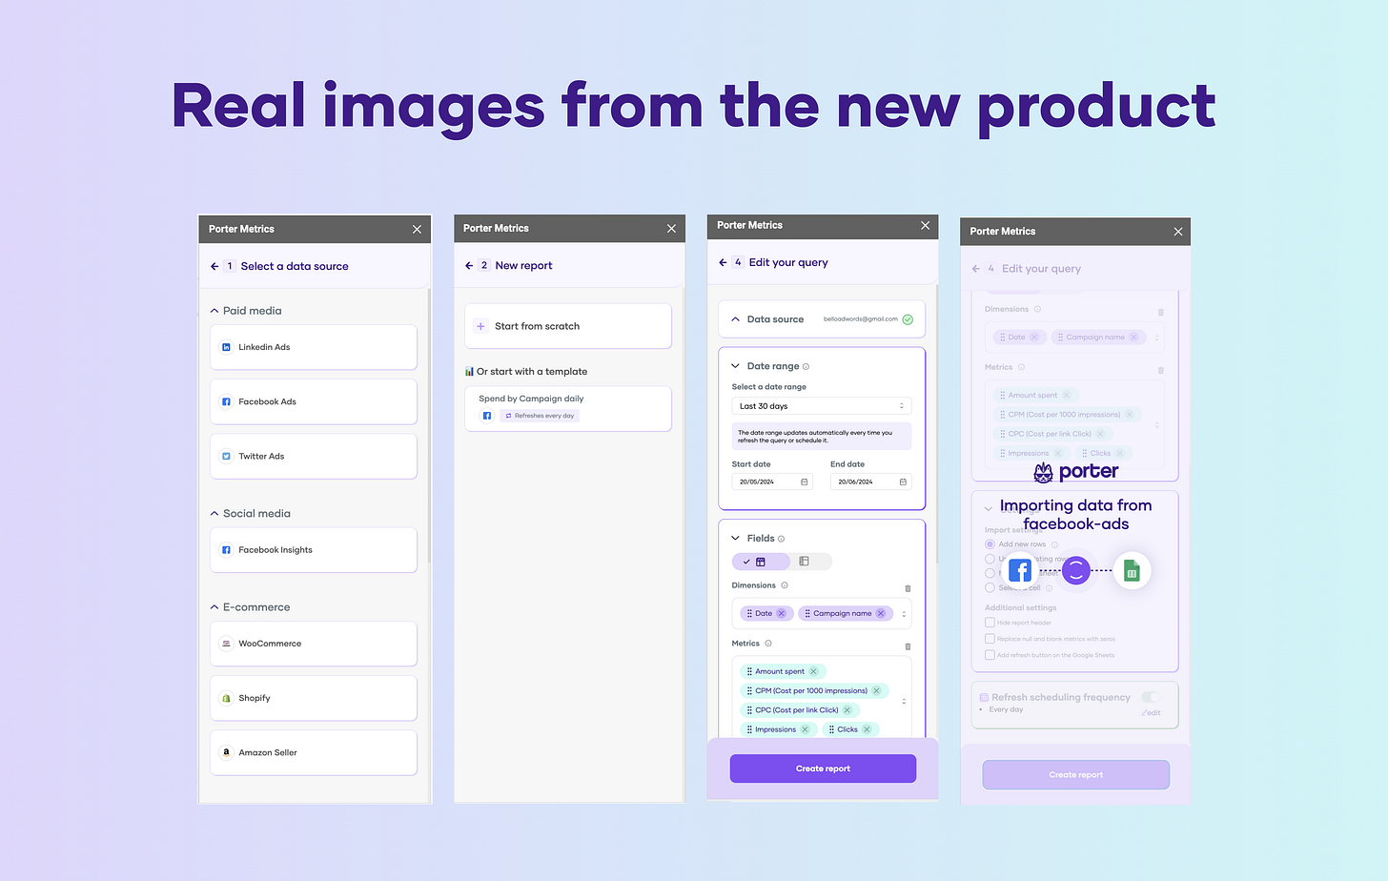Close the Select a data source panel

pos(417,230)
